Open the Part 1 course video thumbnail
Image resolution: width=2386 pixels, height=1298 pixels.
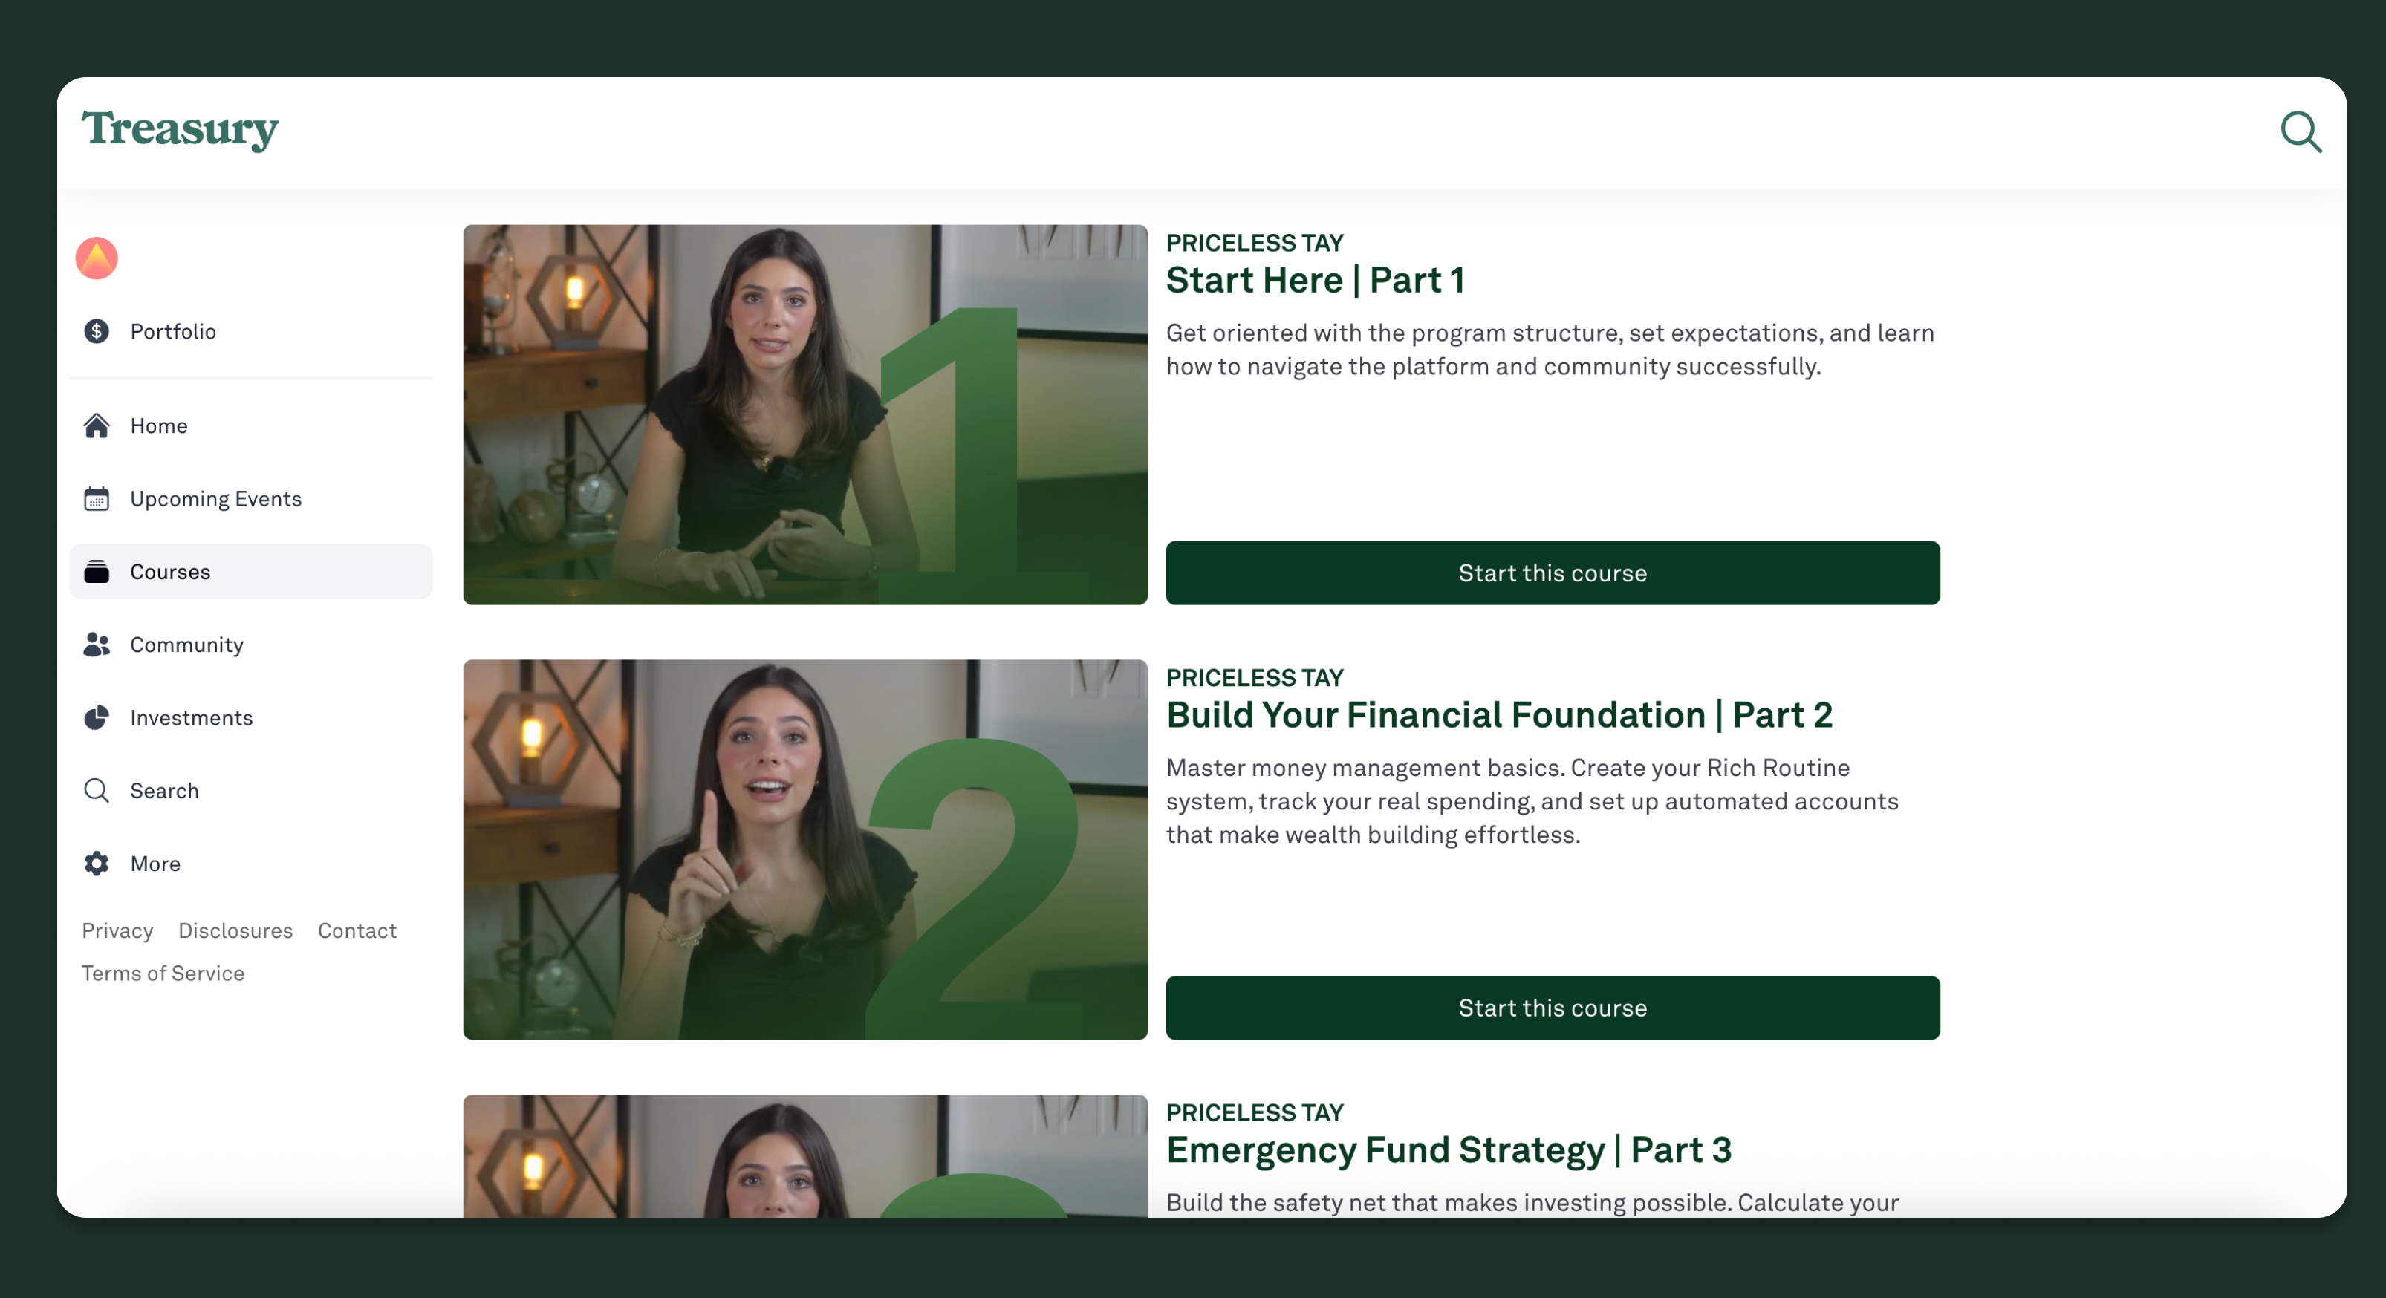pos(805,415)
